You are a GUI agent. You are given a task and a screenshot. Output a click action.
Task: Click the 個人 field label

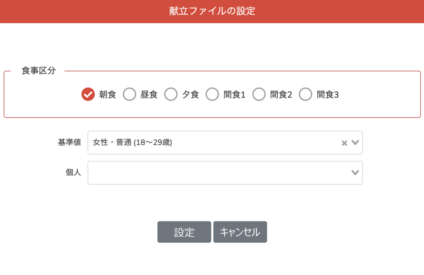click(x=73, y=173)
